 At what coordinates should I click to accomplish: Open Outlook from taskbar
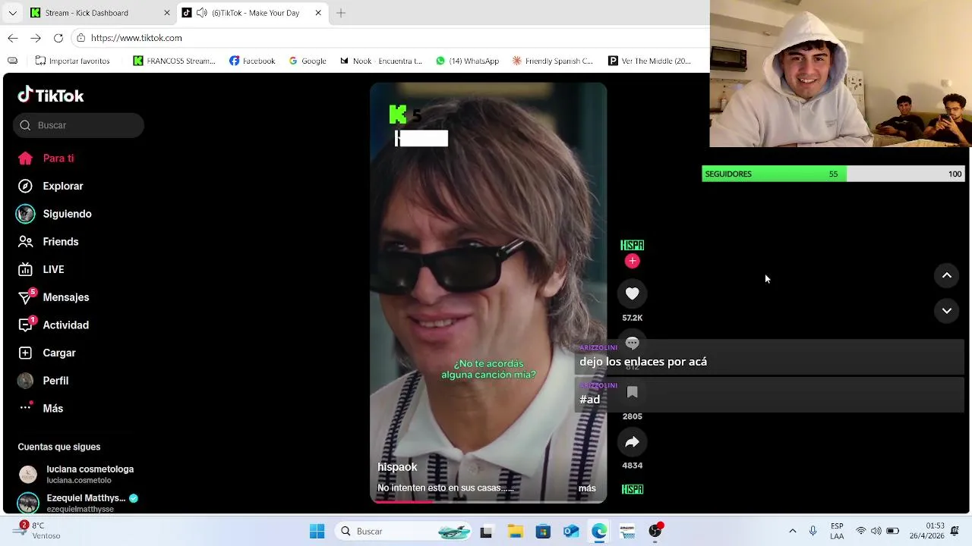point(571,531)
